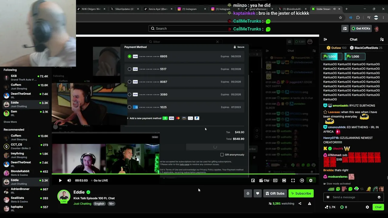Follow Eddie with the heart button
Viewport: 388px width, 218px height.
(x=258, y=193)
